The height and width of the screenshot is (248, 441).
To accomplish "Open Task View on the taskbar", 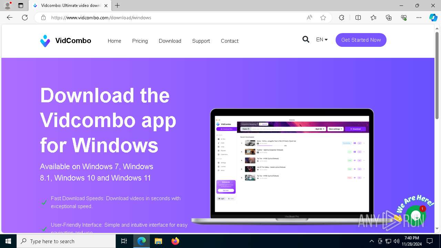I will point(124,241).
